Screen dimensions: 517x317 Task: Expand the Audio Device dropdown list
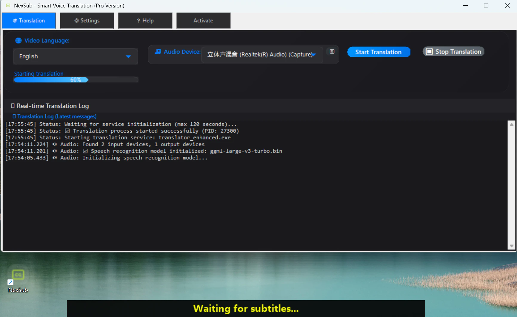point(262,54)
